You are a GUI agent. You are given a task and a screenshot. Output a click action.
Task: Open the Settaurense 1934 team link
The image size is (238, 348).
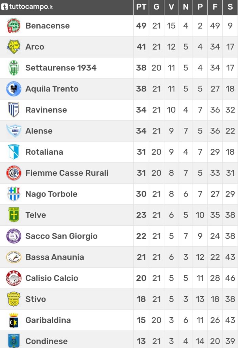(61, 68)
